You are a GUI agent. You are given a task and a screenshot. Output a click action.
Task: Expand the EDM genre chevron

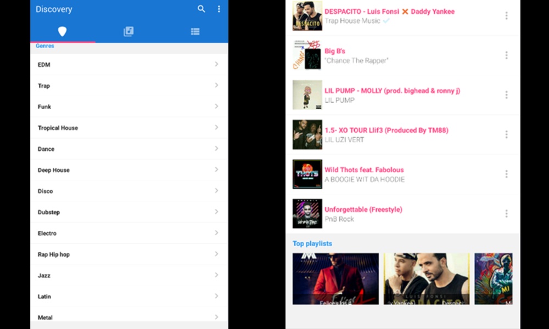pos(216,64)
